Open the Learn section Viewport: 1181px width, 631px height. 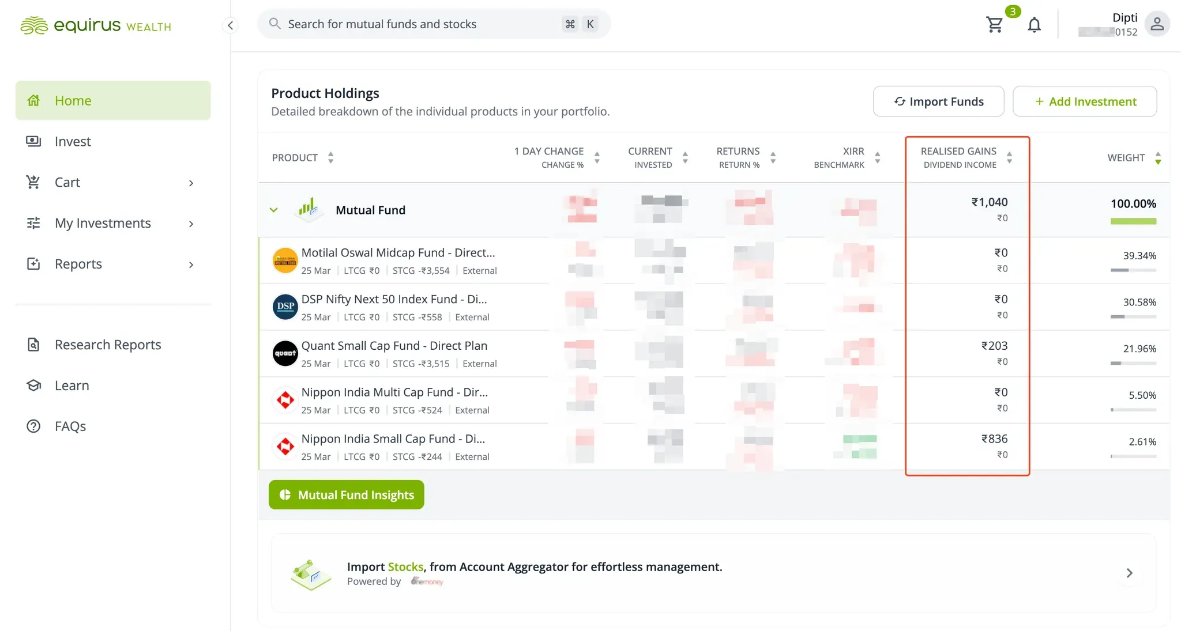(x=113, y=386)
